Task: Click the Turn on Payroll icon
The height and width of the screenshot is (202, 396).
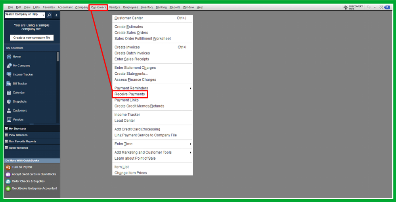Action: [8, 168]
